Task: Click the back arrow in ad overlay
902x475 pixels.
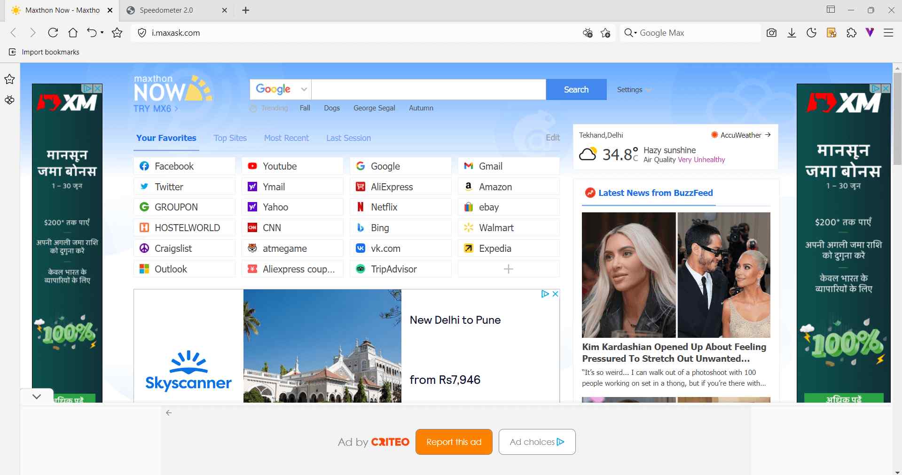Action: coord(169,413)
